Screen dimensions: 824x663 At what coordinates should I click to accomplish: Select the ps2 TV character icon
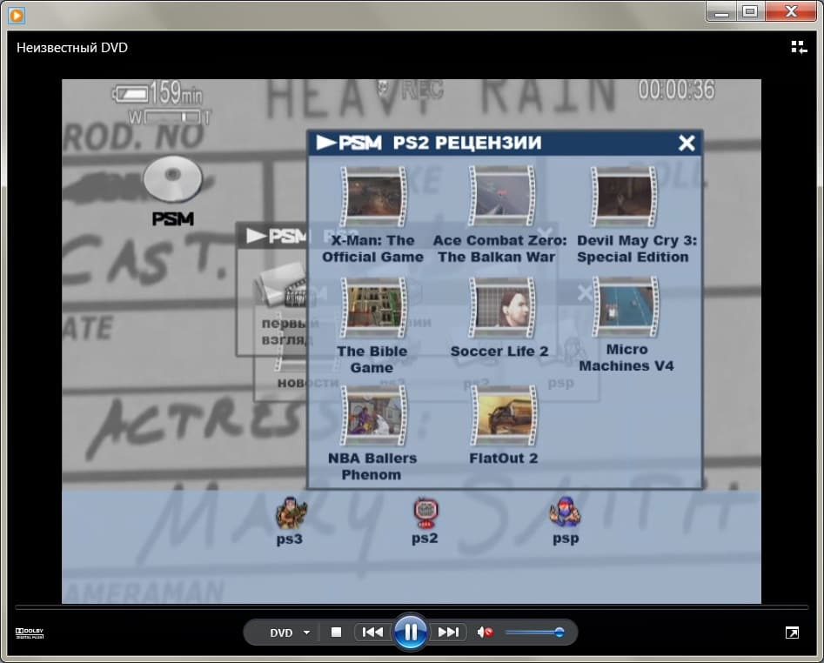(425, 512)
